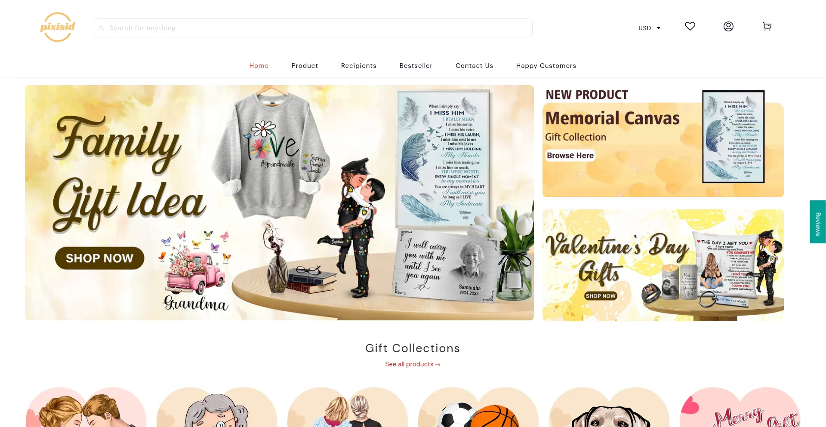
Task: Go to the Home menu item
Action: (259, 66)
